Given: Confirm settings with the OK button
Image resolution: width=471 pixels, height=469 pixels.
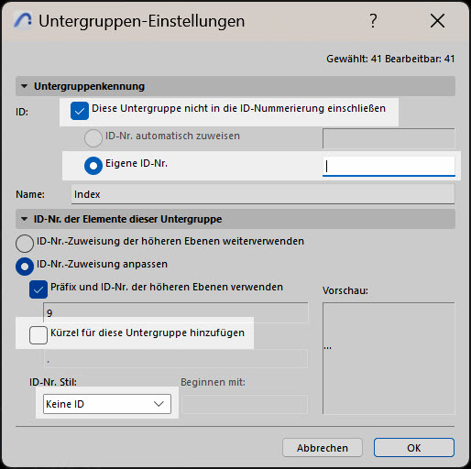Looking at the screenshot, I should [414, 448].
